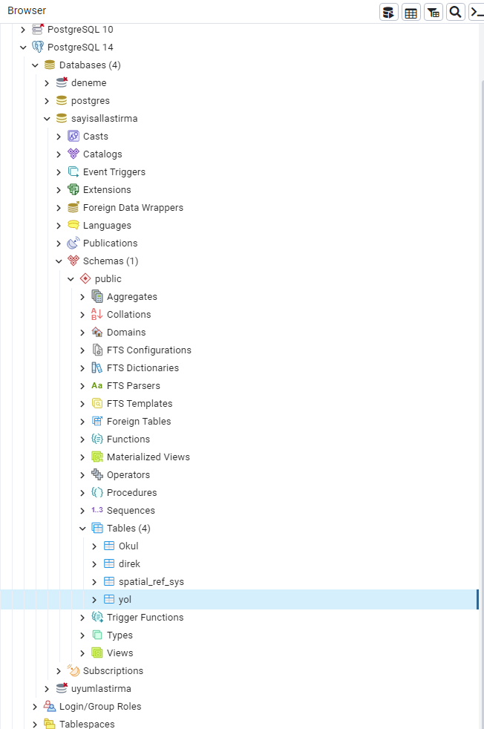This screenshot has width=484, height=729.
Task: Click the Tablespaces folder icon
Action: click(x=50, y=724)
